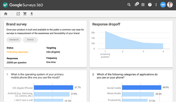
Task: Click the Social media 49.9% bar
Action: [x=142, y=88]
